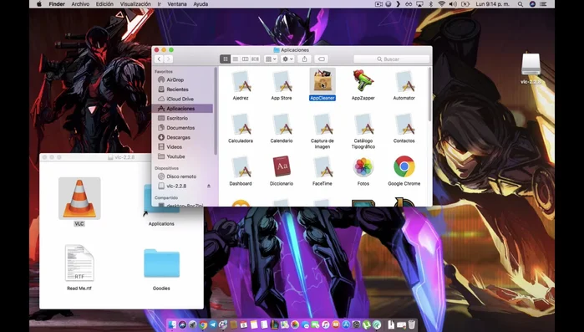
Task: Select the Ajedrez app icon
Action: pyautogui.click(x=241, y=81)
